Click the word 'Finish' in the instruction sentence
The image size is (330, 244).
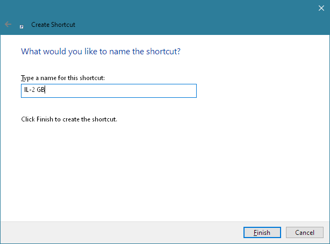pos(44,119)
